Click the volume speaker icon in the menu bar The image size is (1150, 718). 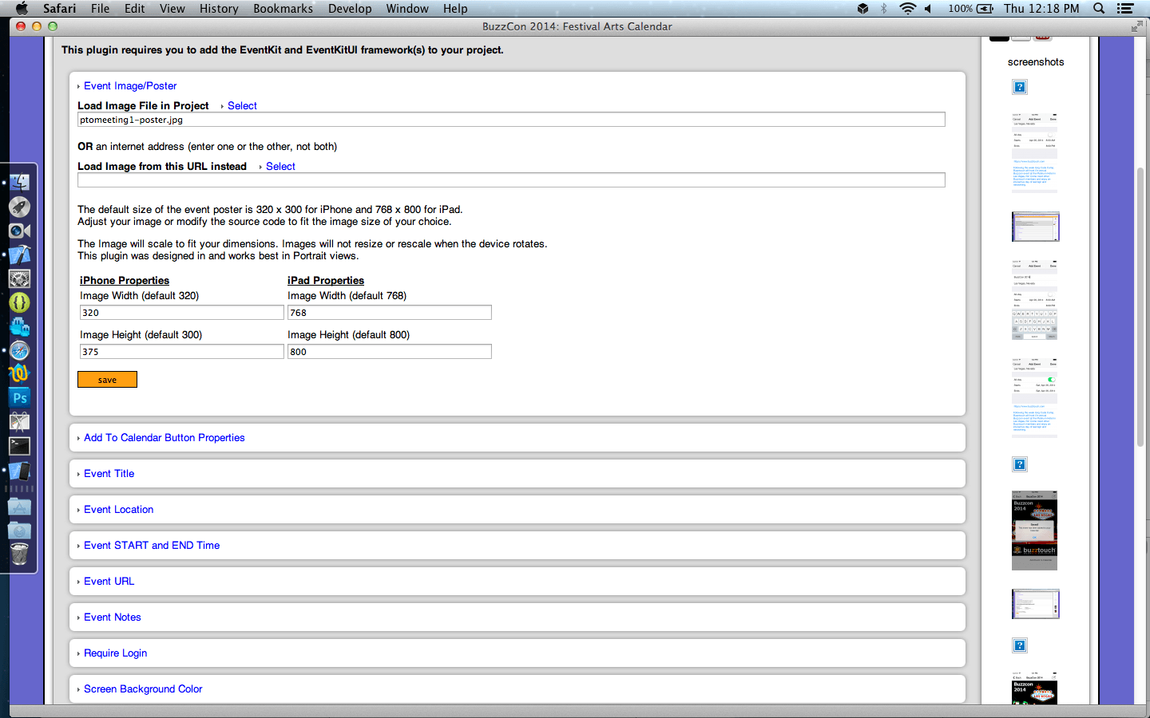[x=928, y=9]
